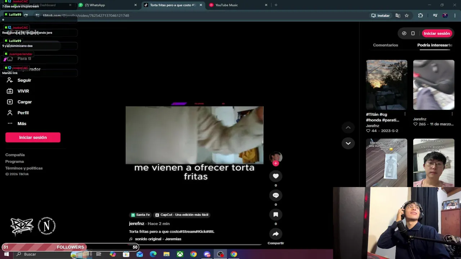The height and width of the screenshot is (259, 461).
Task: Open the Seguir following icon in sidebar
Action: (x=10, y=80)
